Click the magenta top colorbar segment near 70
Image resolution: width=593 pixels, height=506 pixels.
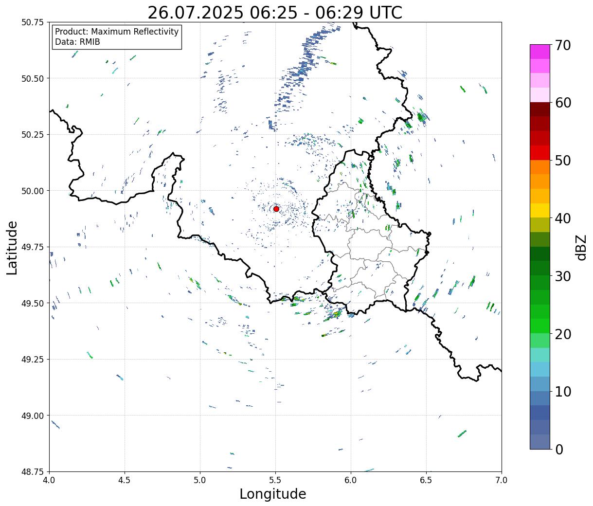pos(540,52)
